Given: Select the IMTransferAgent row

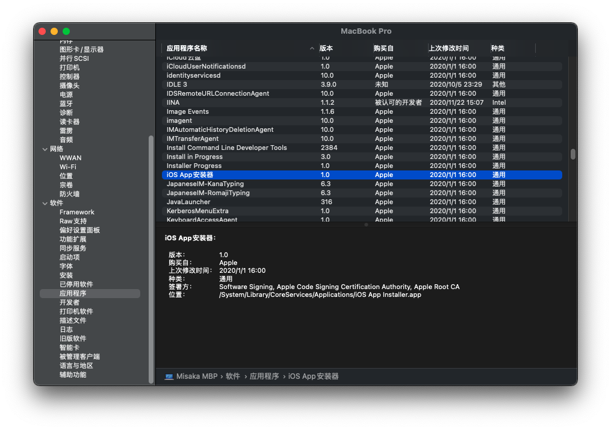Looking at the screenshot, I should coord(362,139).
